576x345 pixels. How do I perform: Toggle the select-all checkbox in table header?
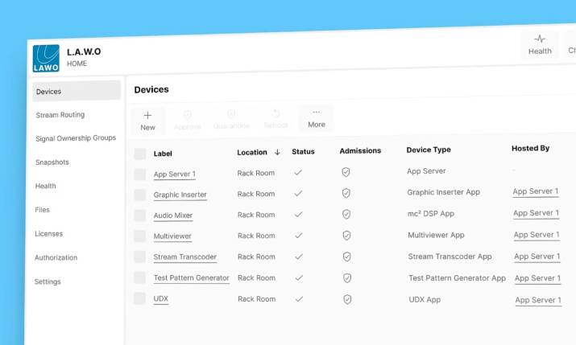140,154
